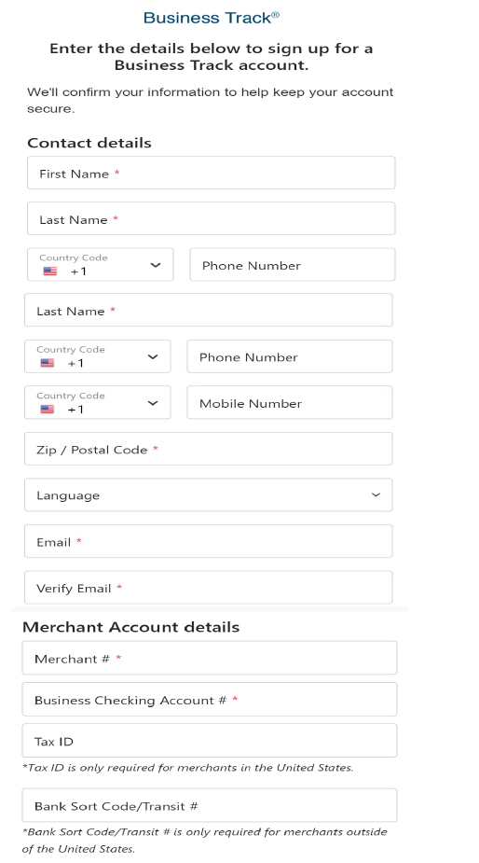Select the Tax ID field
This screenshot has height=863, width=479.
pyautogui.click(x=210, y=740)
